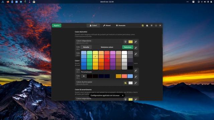Pick the darkest orange palette swatch
The height and width of the screenshot is (120, 214).
point(101,68)
